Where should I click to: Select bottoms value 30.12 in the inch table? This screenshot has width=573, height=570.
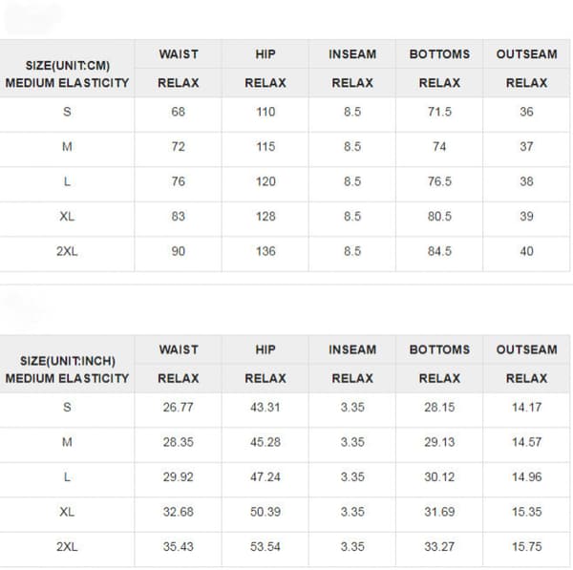tap(439, 476)
